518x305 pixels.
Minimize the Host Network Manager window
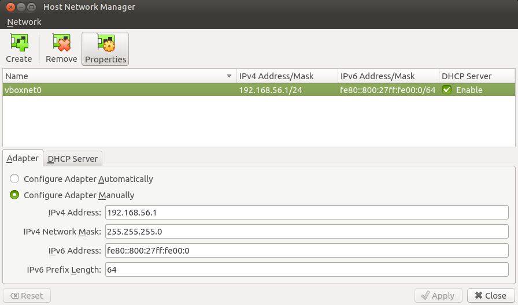21,7
